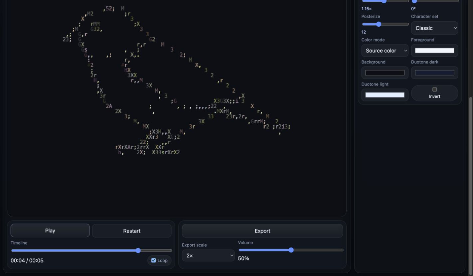Toggle the Loop checkbox
The image size is (473, 276).
tap(154, 260)
